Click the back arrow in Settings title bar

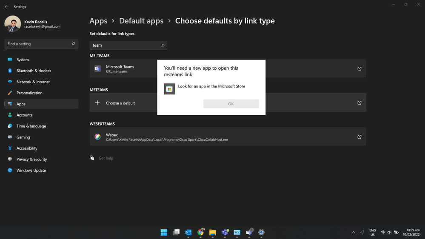point(6,7)
